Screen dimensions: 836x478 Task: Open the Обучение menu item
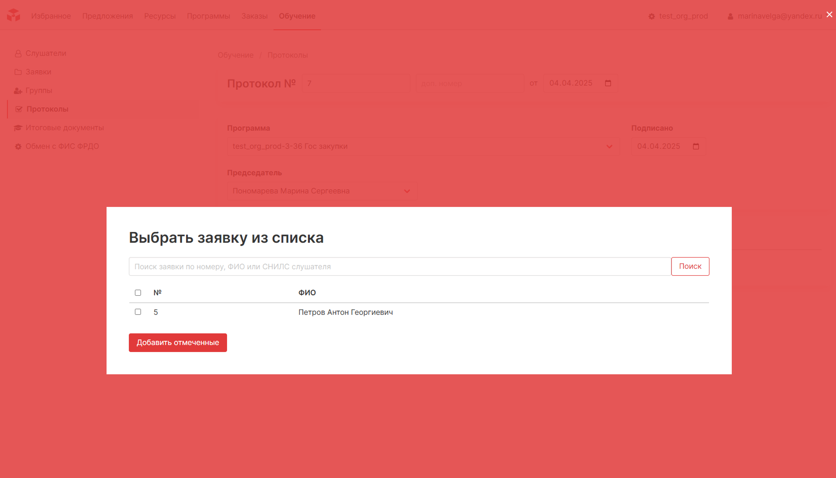coord(297,16)
